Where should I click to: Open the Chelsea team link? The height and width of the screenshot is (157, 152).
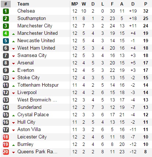26,11
